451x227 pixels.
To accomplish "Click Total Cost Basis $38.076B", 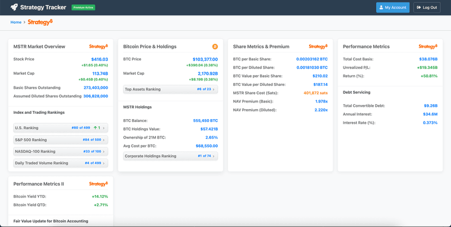I will coord(428,59).
